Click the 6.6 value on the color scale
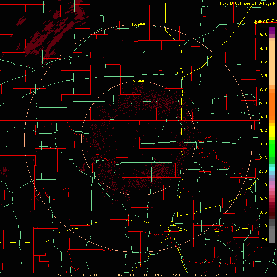 coord(263,89)
